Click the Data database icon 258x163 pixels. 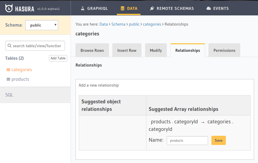(x=122, y=9)
